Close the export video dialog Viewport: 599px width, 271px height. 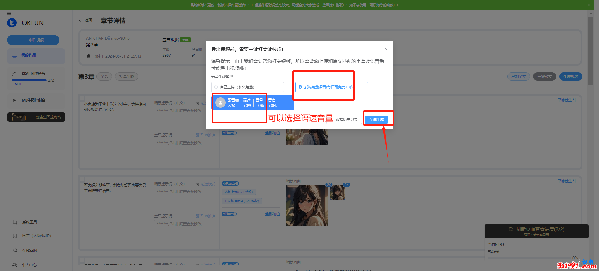coord(386,49)
